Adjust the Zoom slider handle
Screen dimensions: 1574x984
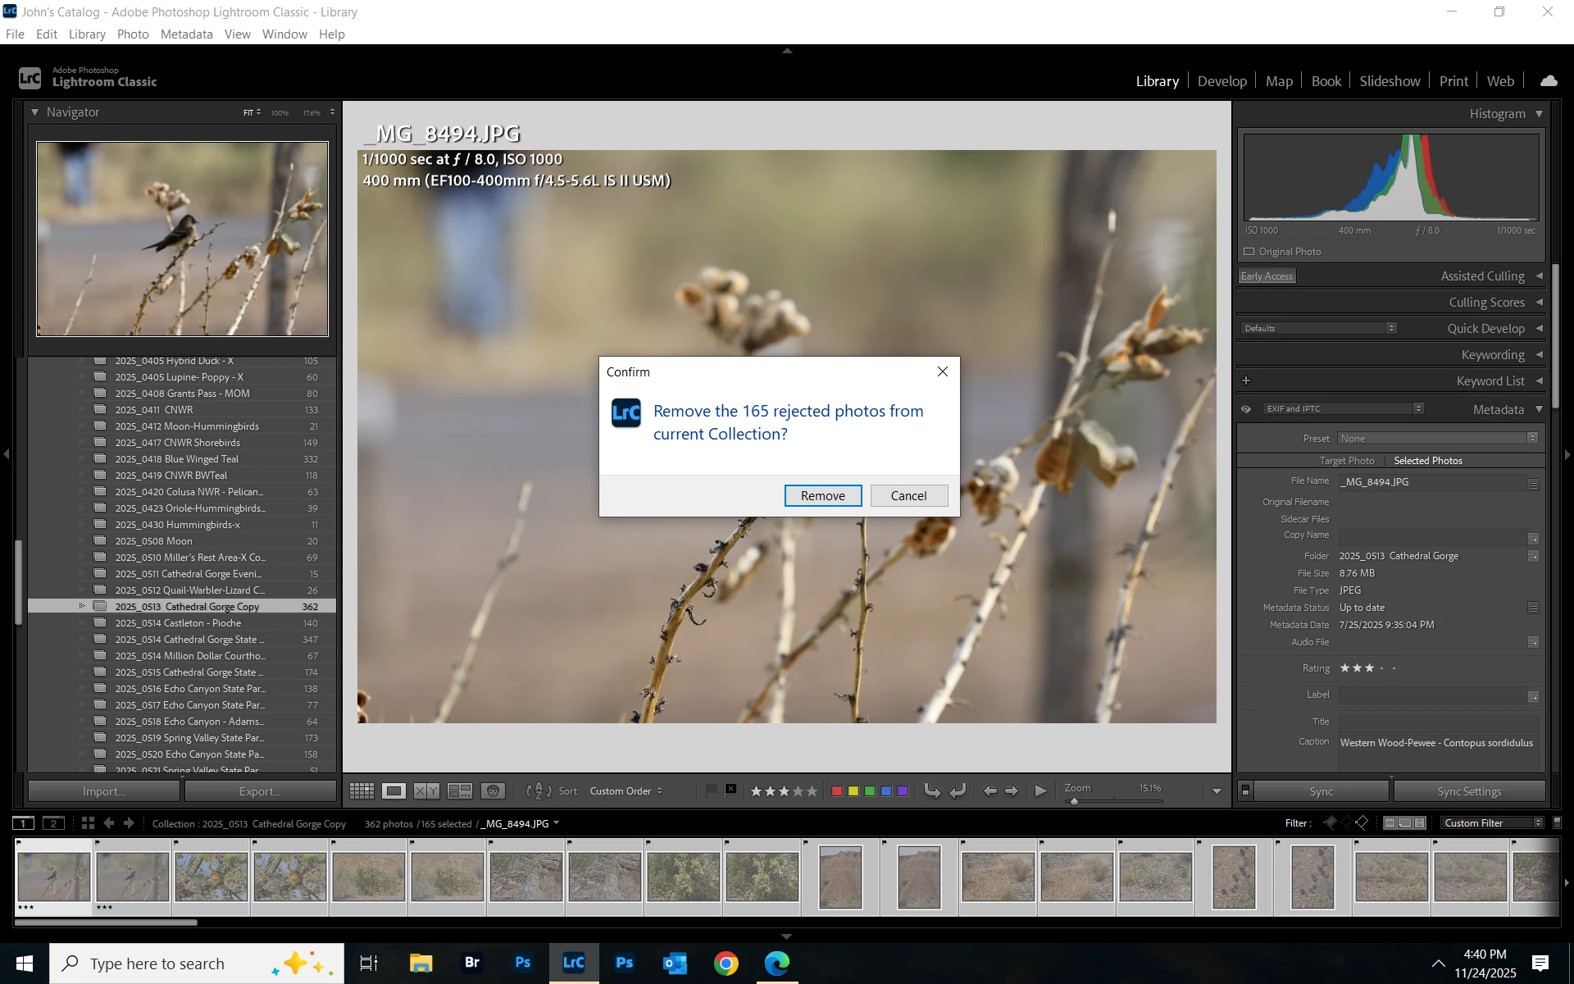click(x=1074, y=801)
